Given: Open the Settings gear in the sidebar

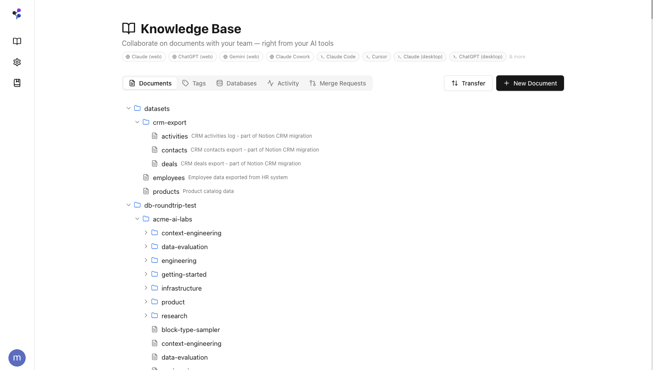Looking at the screenshot, I should pos(17,62).
